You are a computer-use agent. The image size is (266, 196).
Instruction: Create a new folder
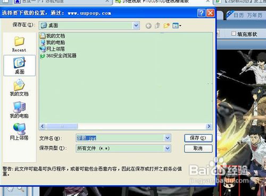(x=167, y=26)
